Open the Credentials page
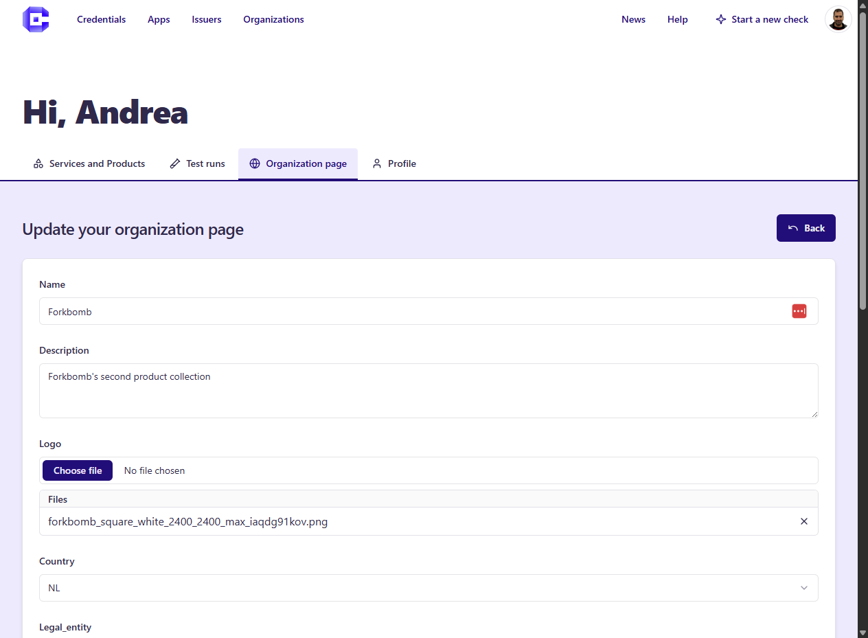Viewport: 868px width, 638px height. point(102,19)
